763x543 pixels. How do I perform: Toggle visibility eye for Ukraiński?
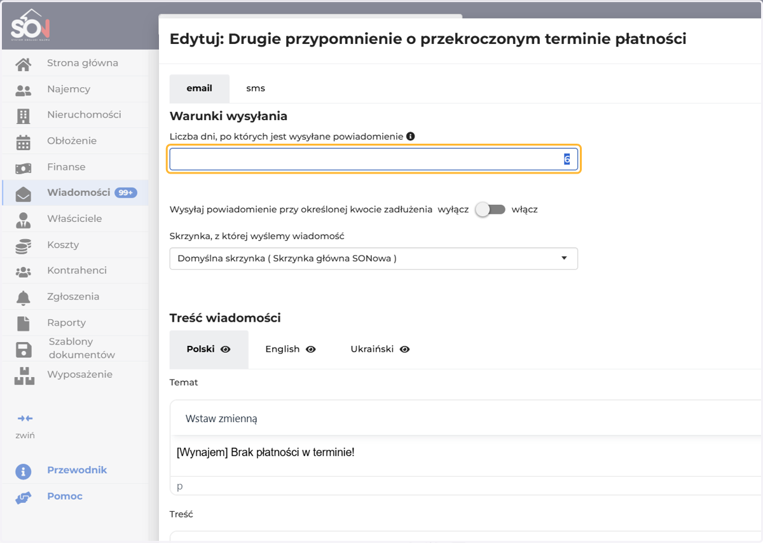point(404,349)
